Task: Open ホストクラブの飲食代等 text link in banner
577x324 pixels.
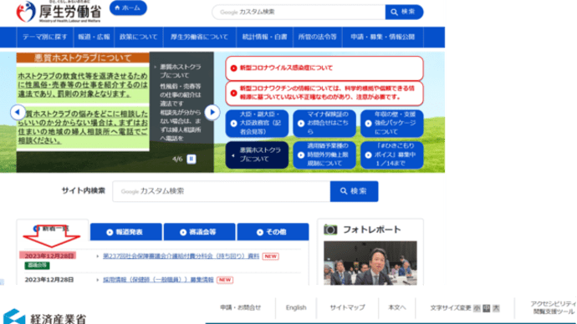Action: click(x=83, y=85)
